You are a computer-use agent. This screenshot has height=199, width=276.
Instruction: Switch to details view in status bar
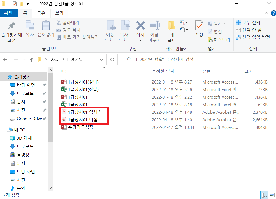point(264,195)
